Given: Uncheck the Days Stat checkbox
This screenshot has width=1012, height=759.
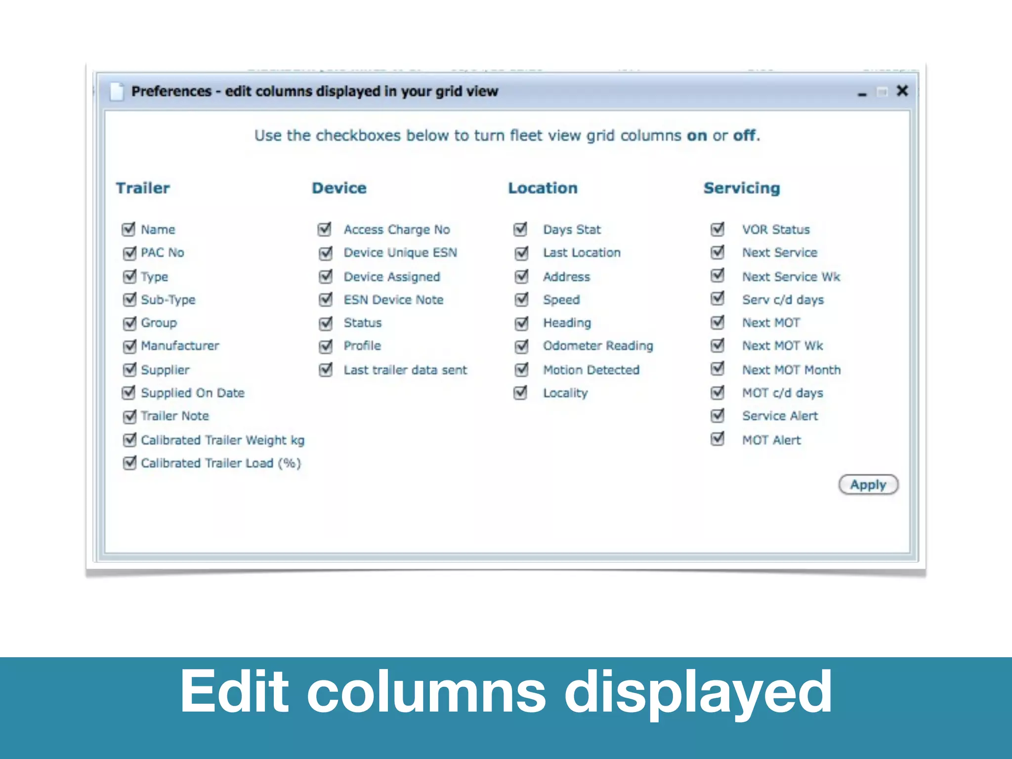Looking at the screenshot, I should (x=521, y=229).
